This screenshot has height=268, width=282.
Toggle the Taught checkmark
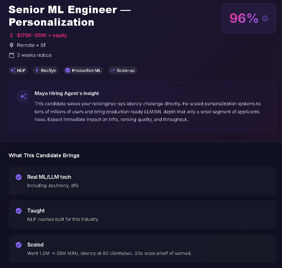pos(19,211)
